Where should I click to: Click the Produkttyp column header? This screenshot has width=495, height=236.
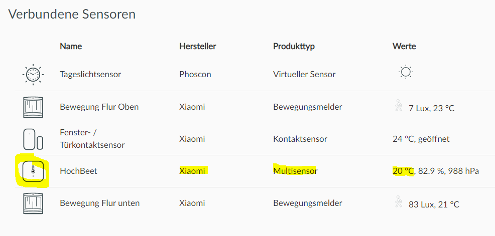pyautogui.click(x=294, y=46)
